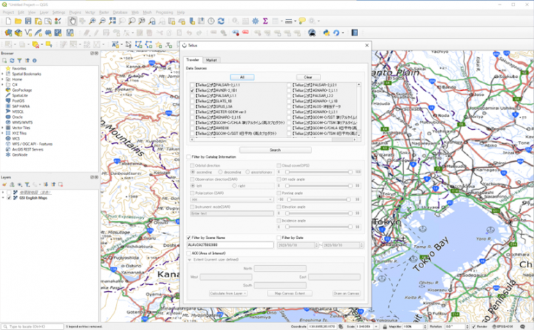Image resolution: width=534 pixels, height=330 pixels.
Task: Expand the XYZ Tiles tree item
Action: (3, 133)
